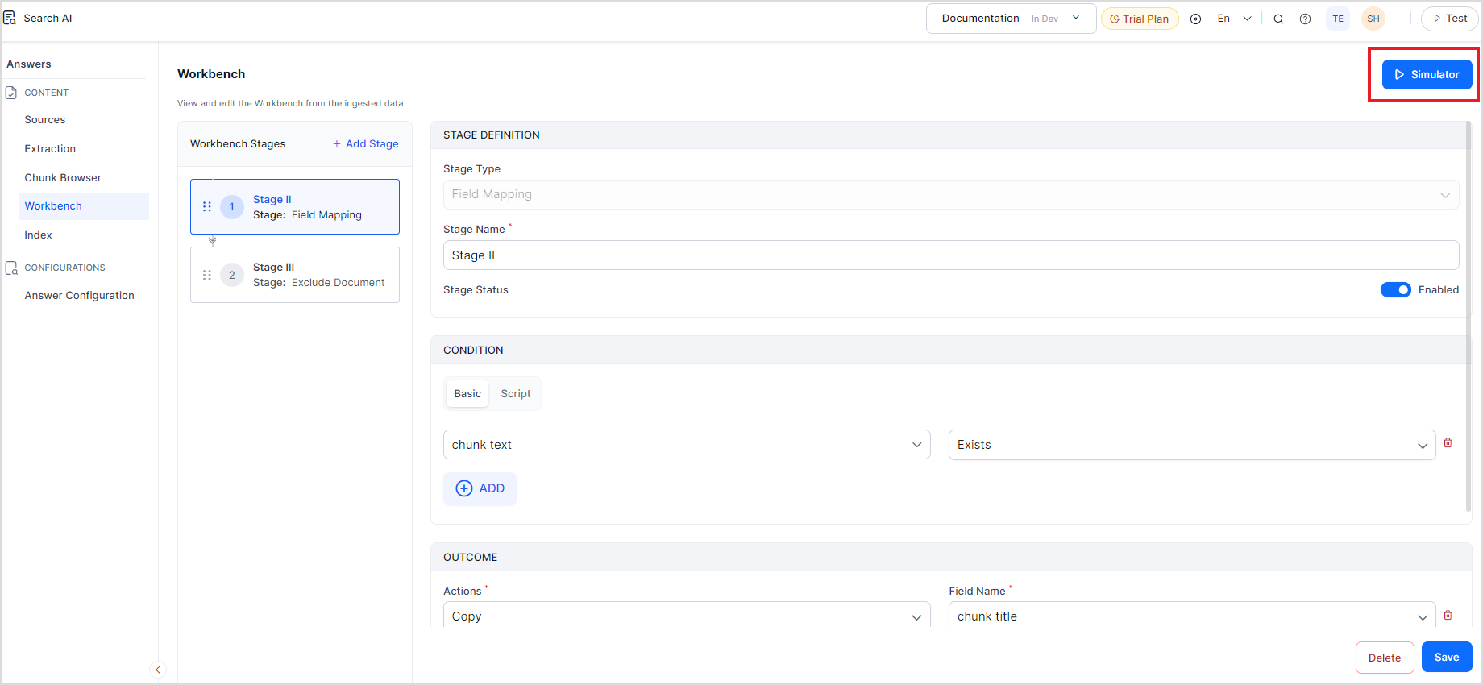Screen dimensions: 1483x685
Task: Click drag handle icon for Stage III
Action: pos(207,275)
